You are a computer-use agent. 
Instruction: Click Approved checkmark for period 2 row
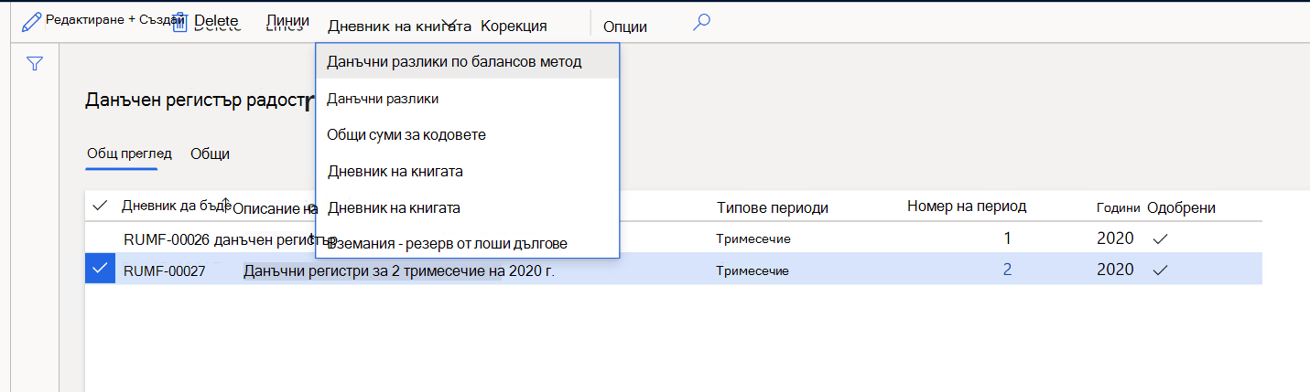click(1160, 270)
